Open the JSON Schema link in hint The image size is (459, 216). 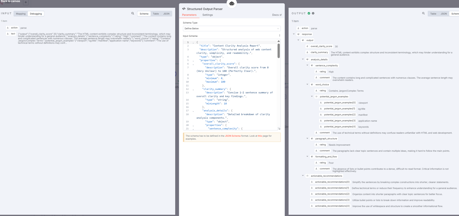coord(233,136)
